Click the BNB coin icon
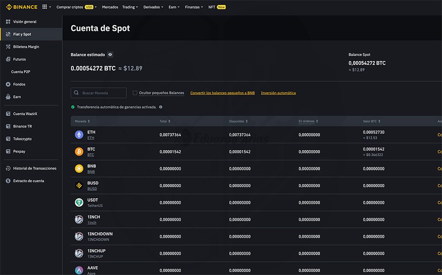This screenshot has width=442, height=275. pyautogui.click(x=79, y=169)
